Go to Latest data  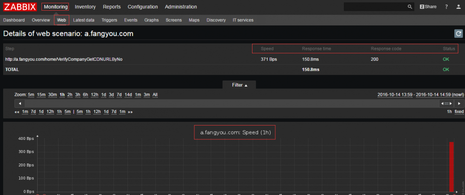[x=84, y=20]
